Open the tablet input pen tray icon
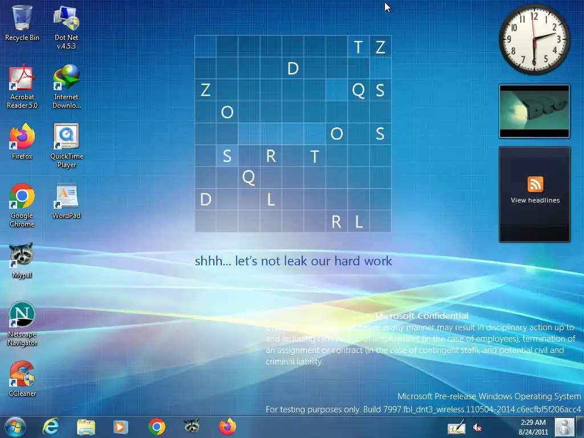 (457, 427)
